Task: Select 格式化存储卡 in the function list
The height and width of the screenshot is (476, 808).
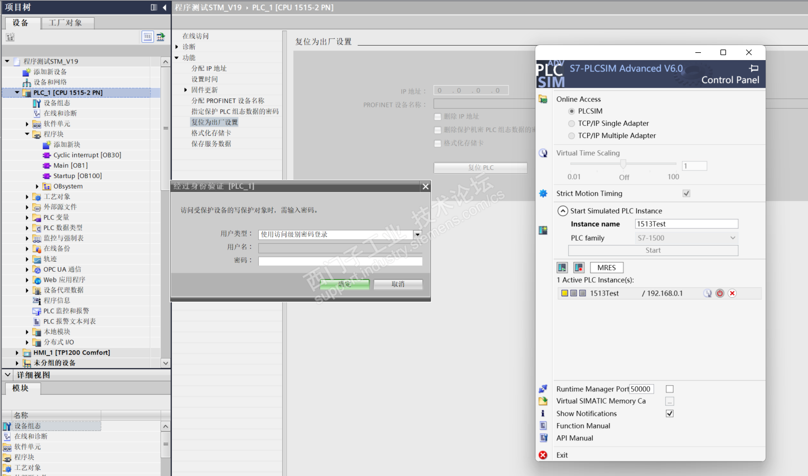Action: click(211, 133)
